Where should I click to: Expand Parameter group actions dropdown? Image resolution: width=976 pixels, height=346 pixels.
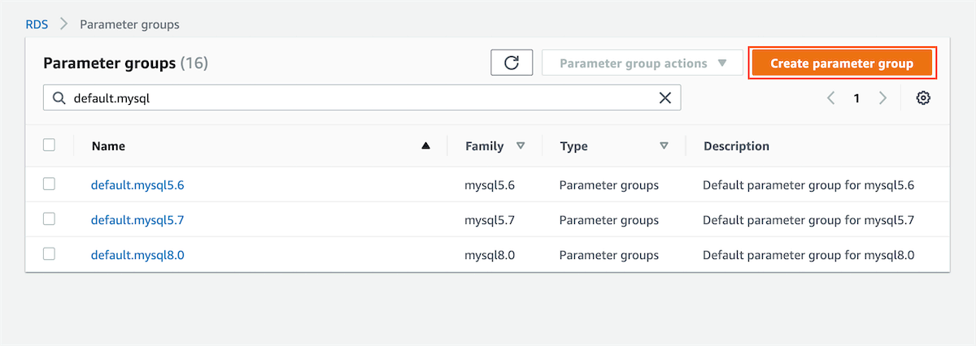coord(642,63)
